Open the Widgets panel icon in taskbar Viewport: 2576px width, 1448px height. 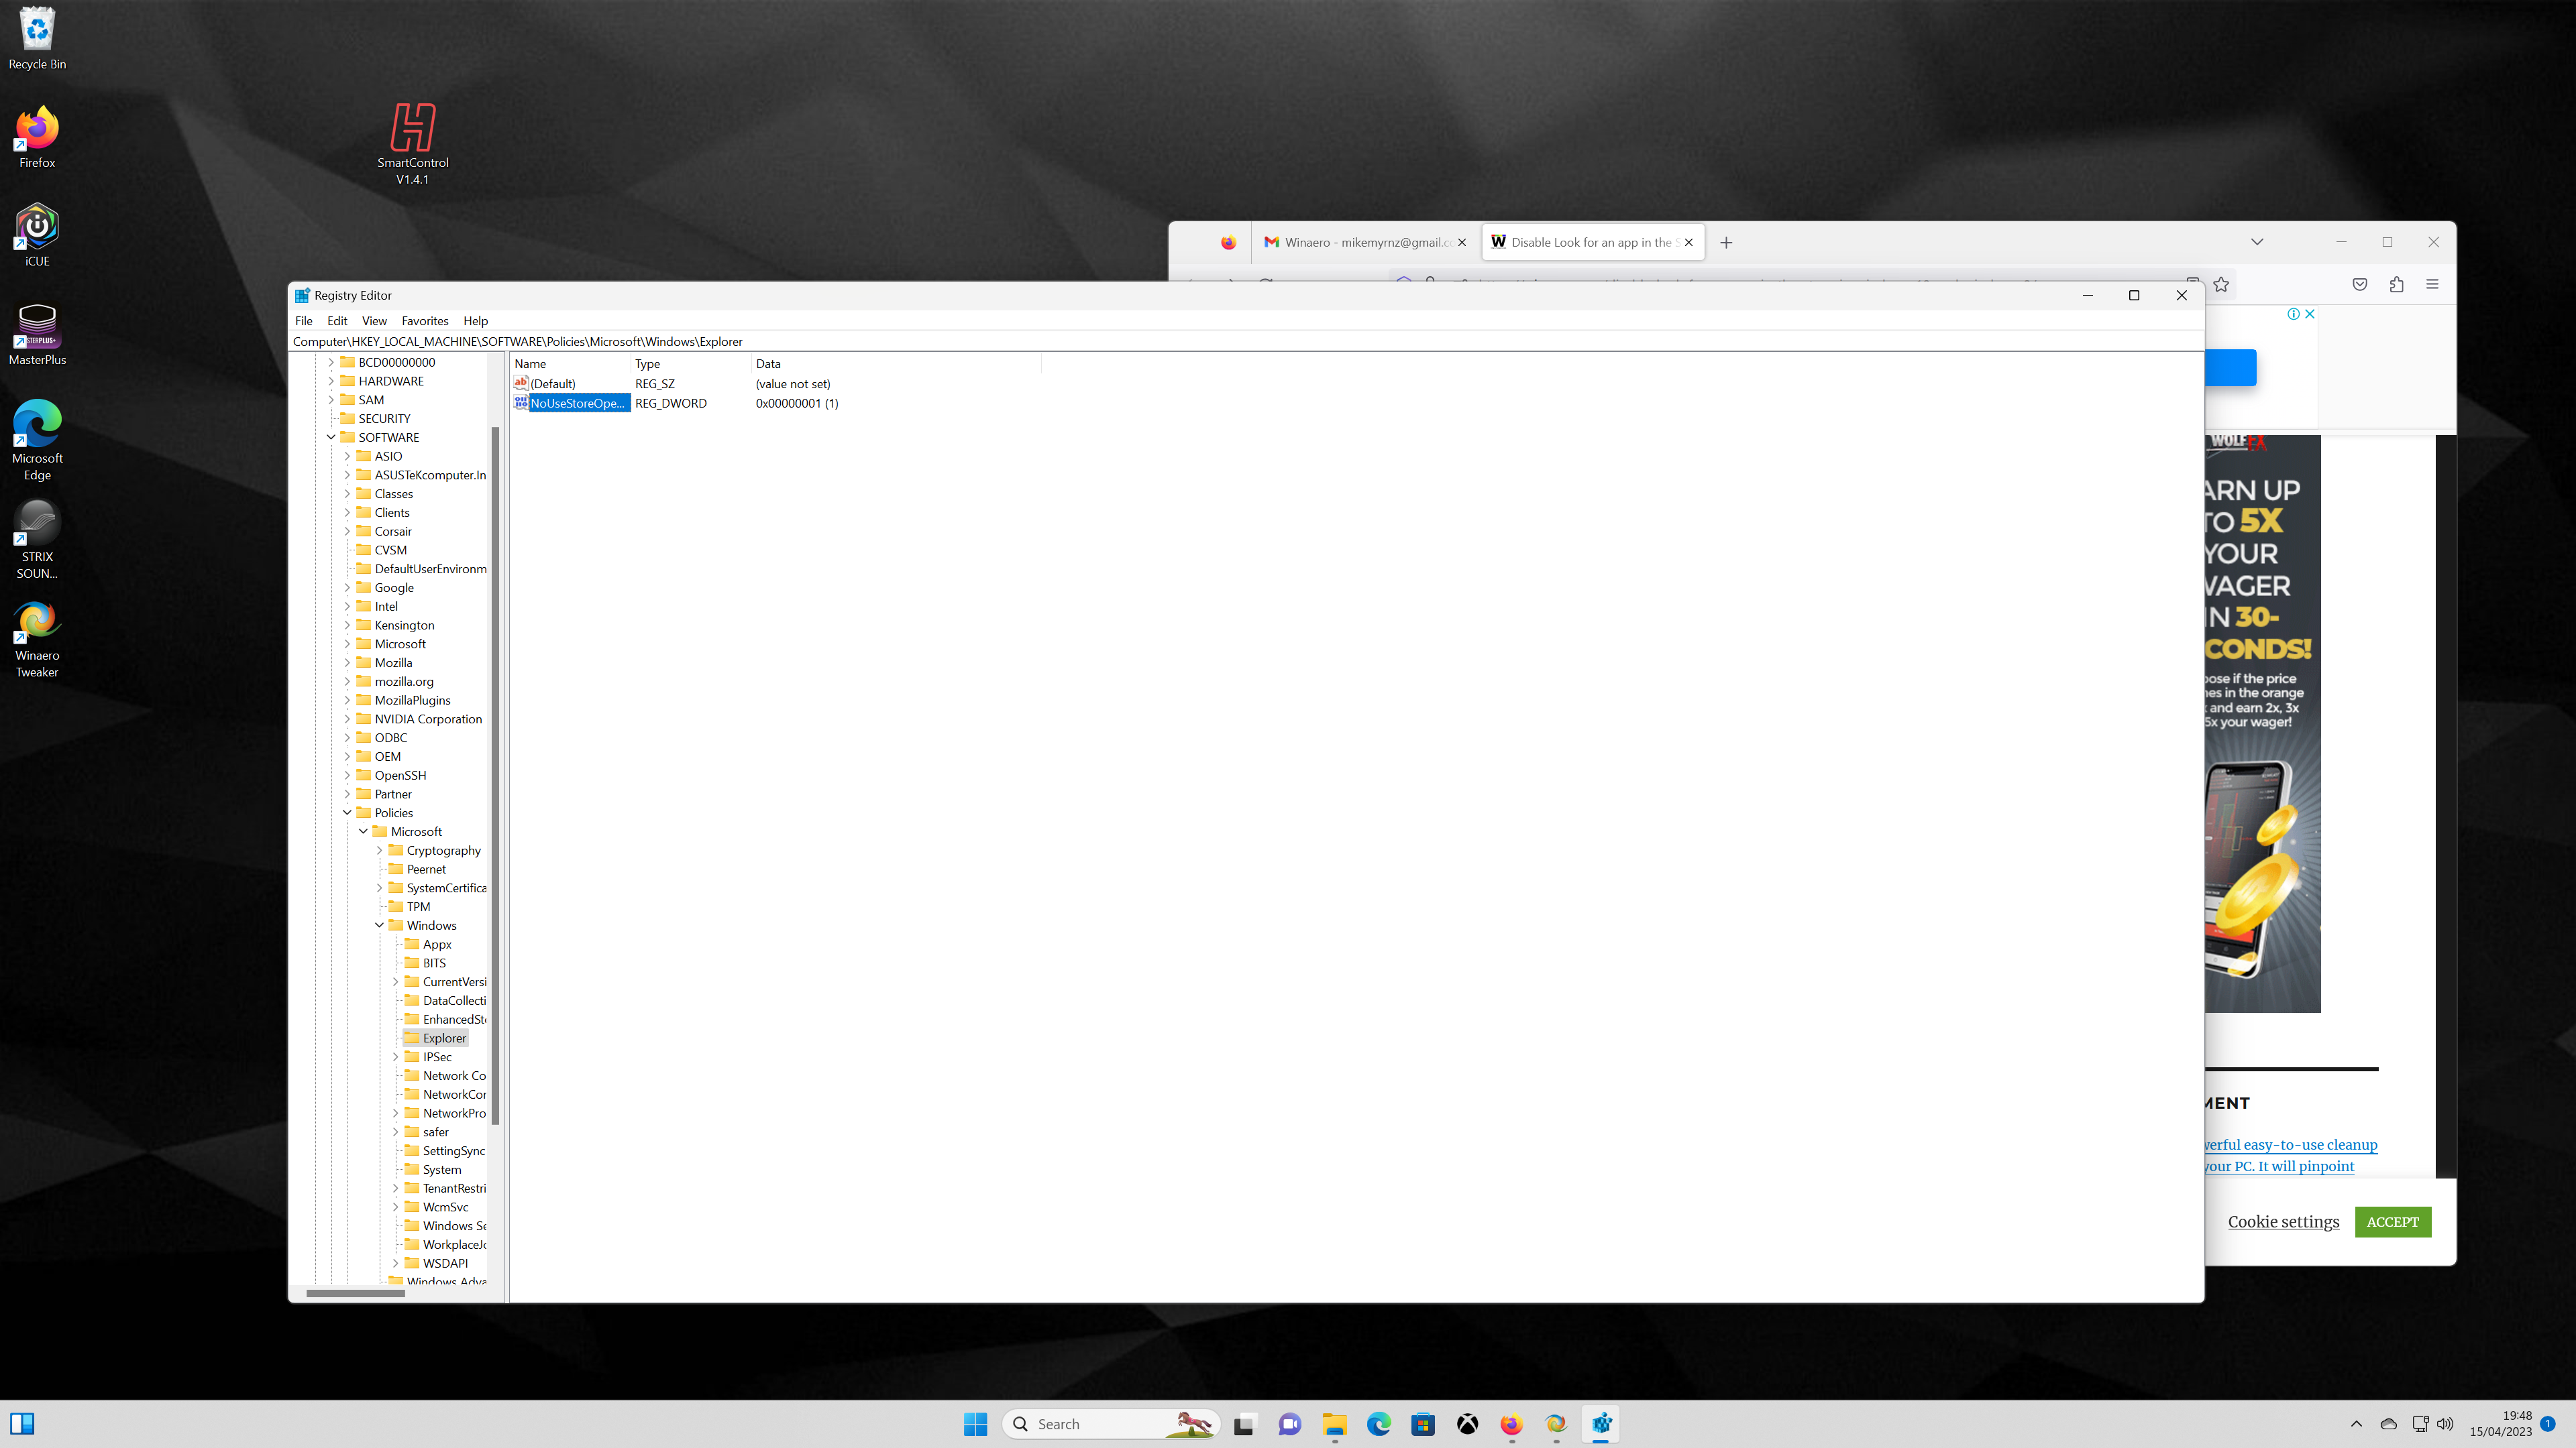[x=22, y=1424]
